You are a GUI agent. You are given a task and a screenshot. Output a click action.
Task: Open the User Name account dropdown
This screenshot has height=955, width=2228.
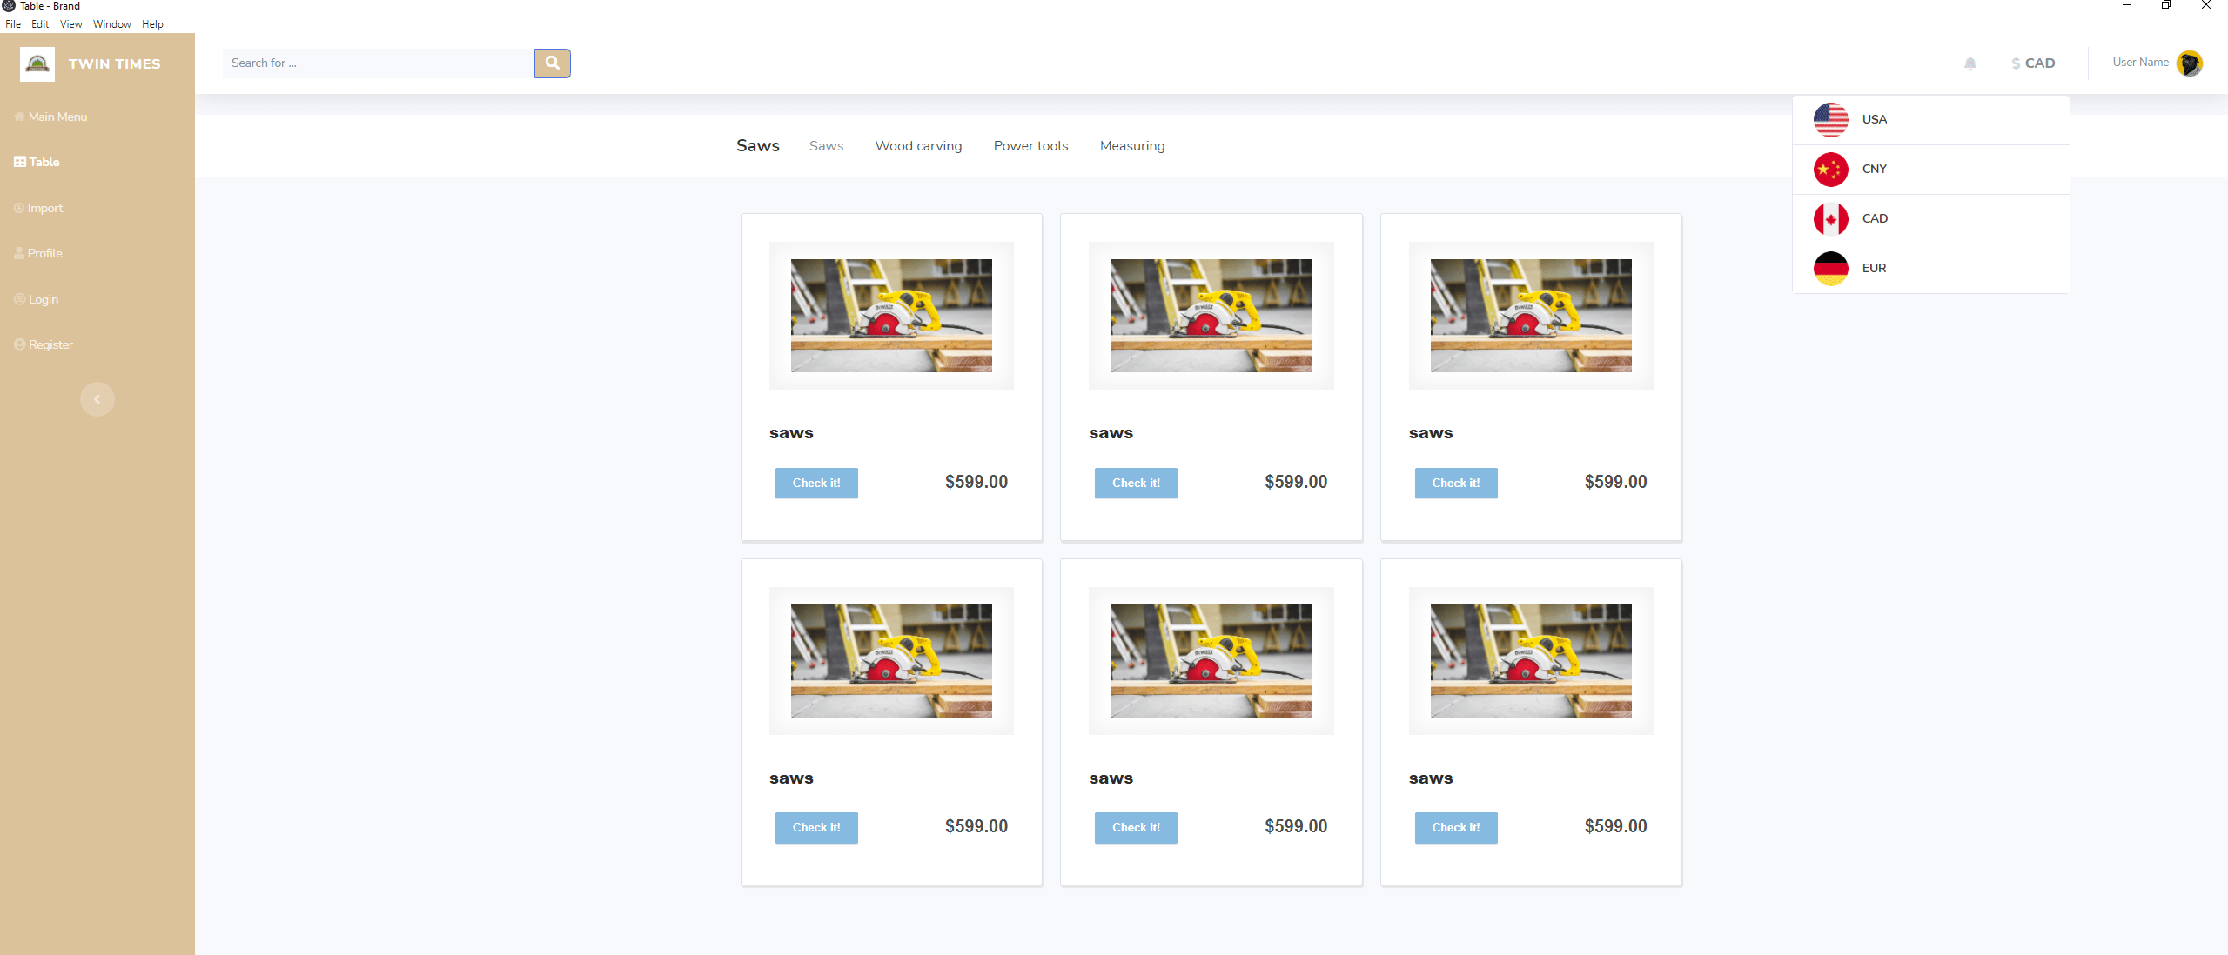(x=2140, y=63)
